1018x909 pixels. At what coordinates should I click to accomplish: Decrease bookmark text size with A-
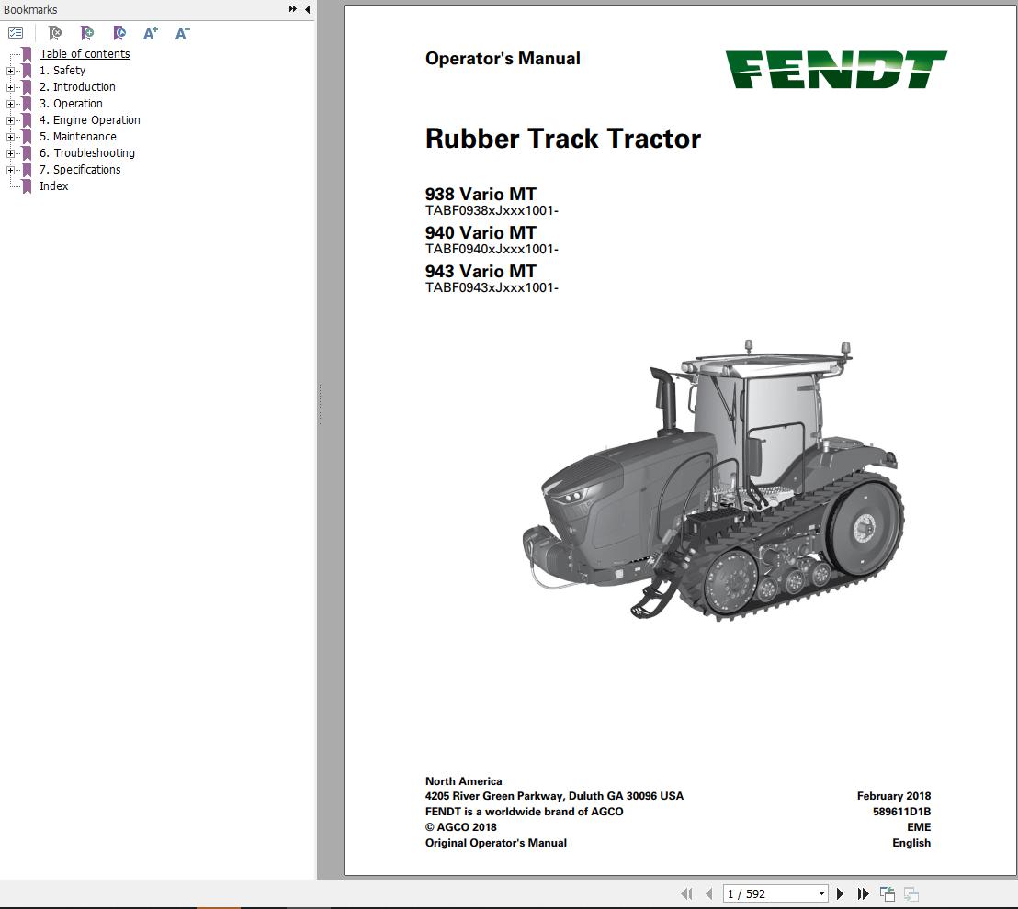point(183,33)
